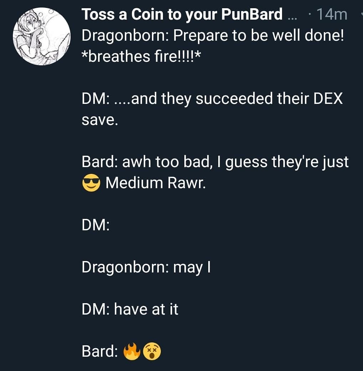This screenshot has width=363, height=371.
Task: Select the empty "DM:" line
Action: point(96,225)
